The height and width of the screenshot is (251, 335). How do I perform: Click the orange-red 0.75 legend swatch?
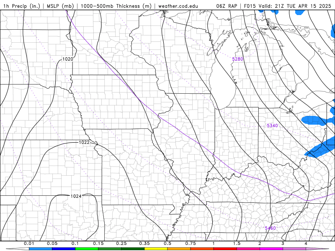[202, 249]
